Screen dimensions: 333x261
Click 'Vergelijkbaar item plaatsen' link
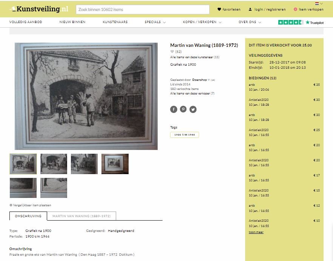click(32, 205)
